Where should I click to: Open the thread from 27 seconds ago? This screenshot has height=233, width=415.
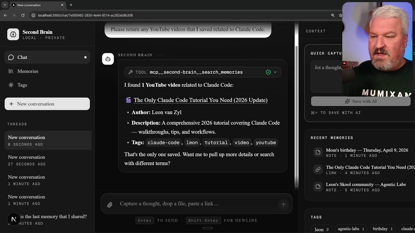pyautogui.click(x=48, y=160)
